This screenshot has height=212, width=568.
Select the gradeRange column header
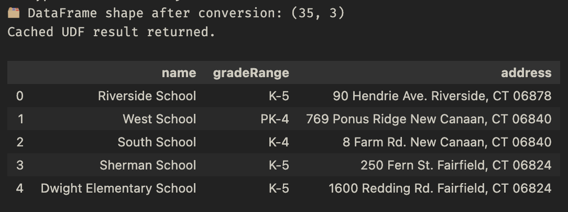[x=250, y=73]
